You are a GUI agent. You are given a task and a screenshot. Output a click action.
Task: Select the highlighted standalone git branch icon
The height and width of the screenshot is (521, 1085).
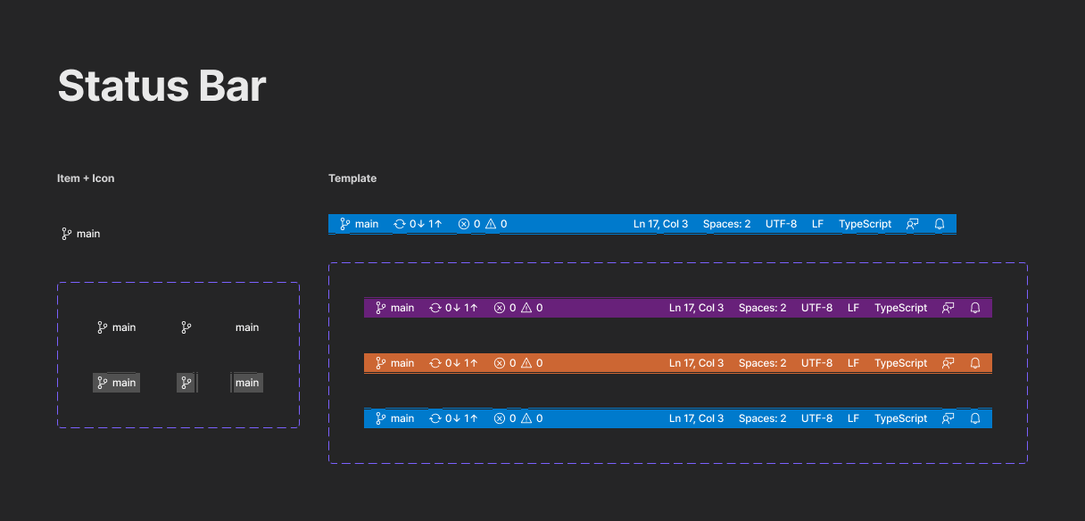[x=186, y=383]
